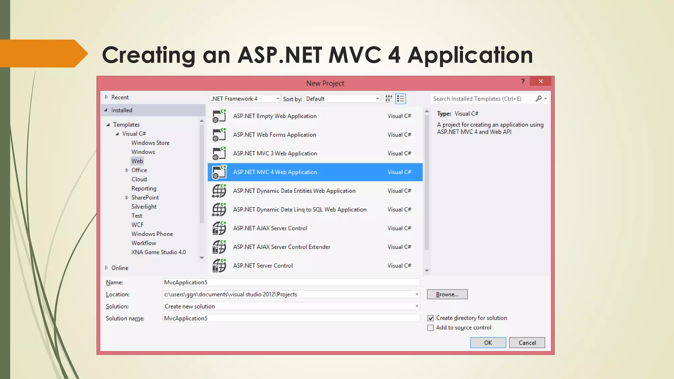This screenshot has height=379, width=674.
Task: Click the ASP.NET MVC 3 Web Application icon
Action: point(219,154)
